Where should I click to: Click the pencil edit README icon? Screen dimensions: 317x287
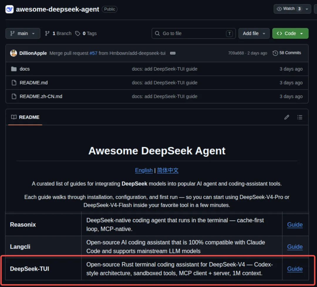point(287,117)
